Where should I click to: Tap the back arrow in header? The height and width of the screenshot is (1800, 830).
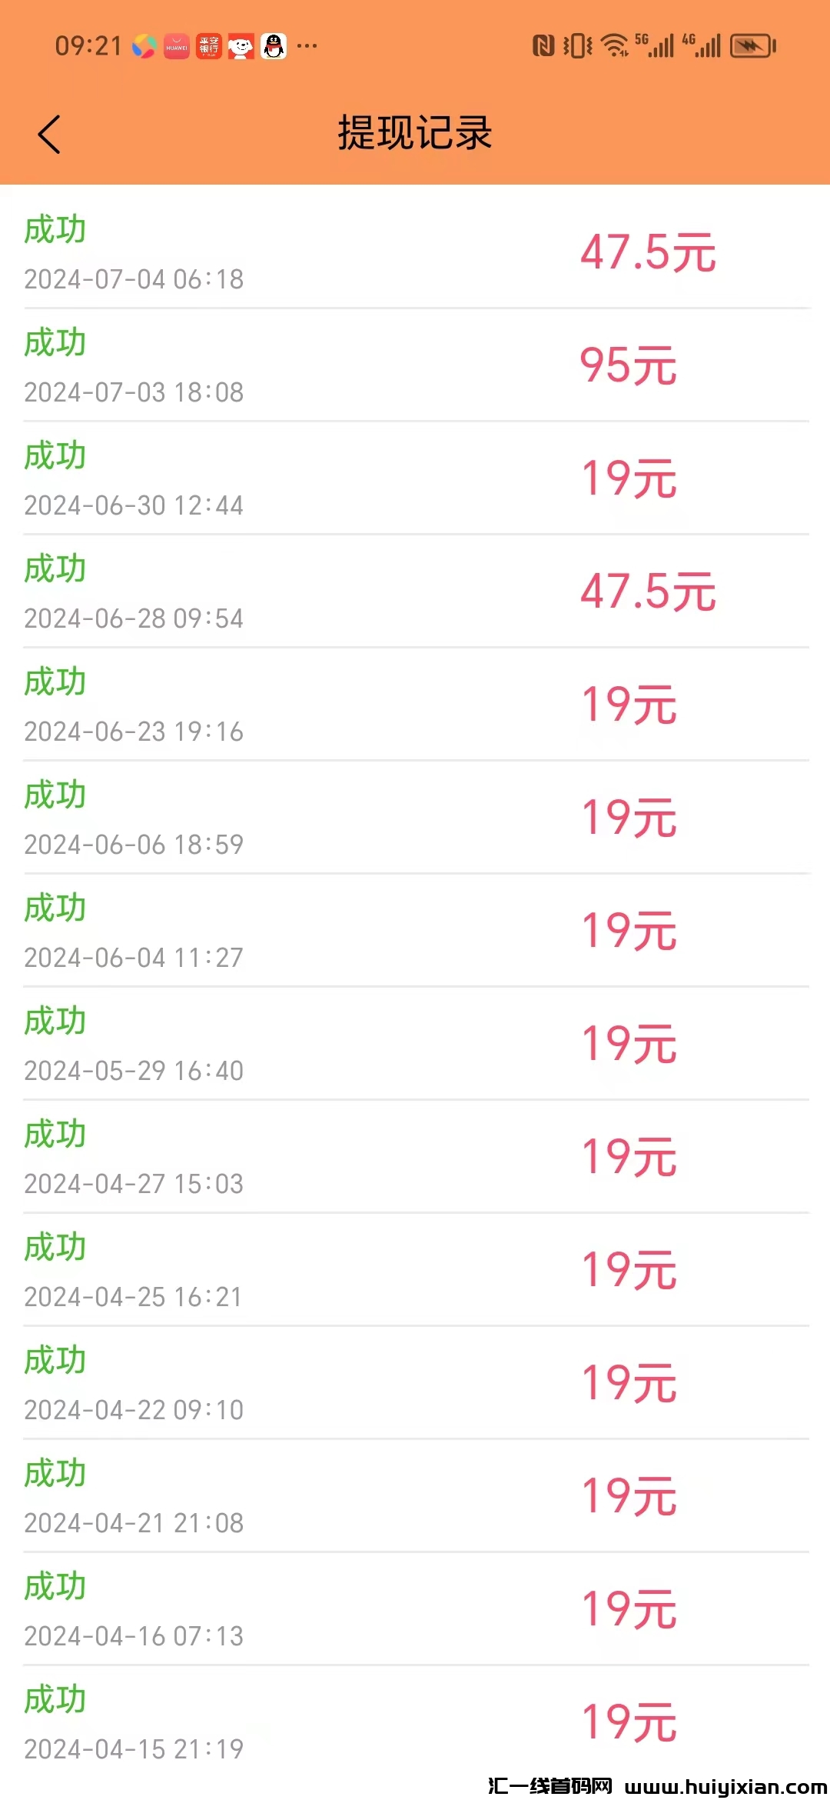coord(49,135)
